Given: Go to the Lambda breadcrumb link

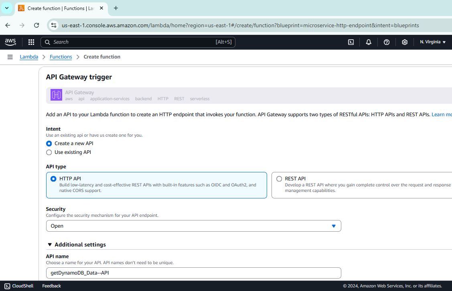Looking at the screenshot, I should coord(29,57).
